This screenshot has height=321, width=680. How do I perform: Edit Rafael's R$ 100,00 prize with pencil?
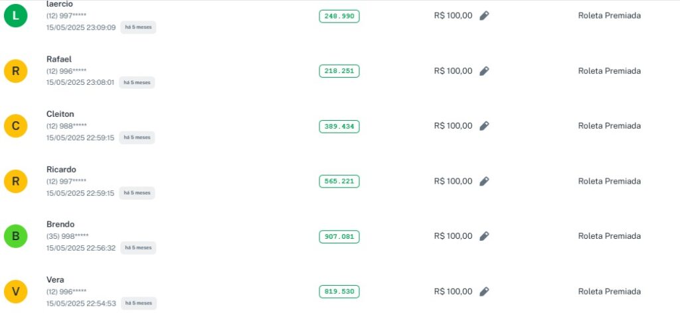(x=484, y=71)
